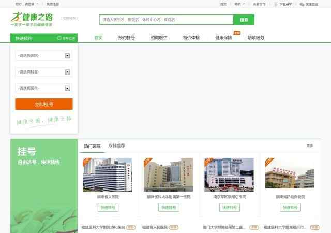Click the 健康之路 logo

click(32, 19)
